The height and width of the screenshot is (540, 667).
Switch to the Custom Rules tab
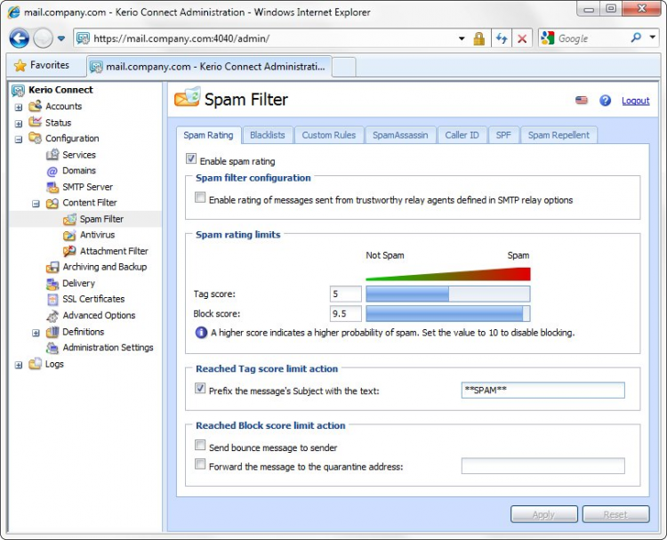point(329,135)
